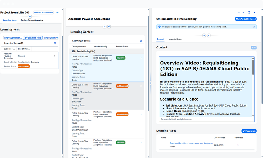The width and height of the screenshot is (263, 158).
Task: Click the panel splitter grip handle
Action: coord(151,83)
